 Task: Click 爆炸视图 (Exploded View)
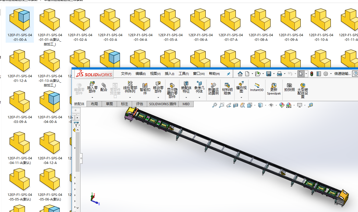241,87
